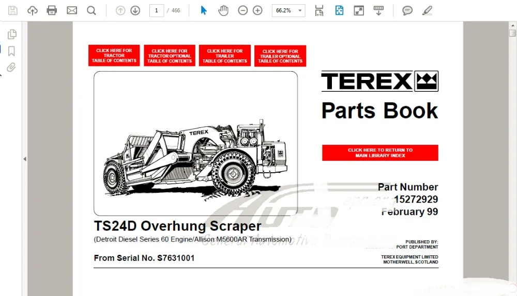Image resolution: width=517 pixels, height=296 pixels.
Task: Send file by email envelope icon
Action: point(71,10)
